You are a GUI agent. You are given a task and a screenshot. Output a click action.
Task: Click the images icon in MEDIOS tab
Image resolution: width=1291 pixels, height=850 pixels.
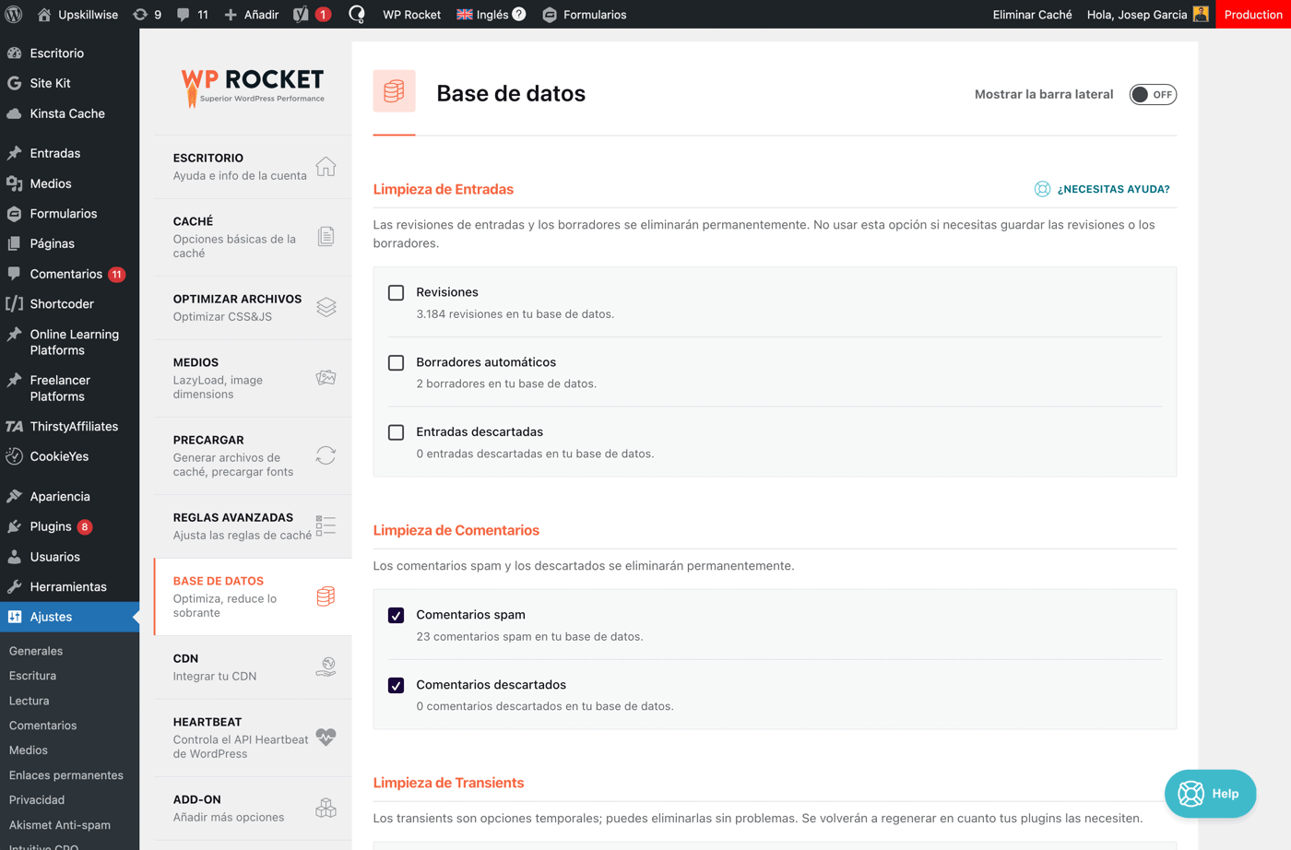coord(326,378)
